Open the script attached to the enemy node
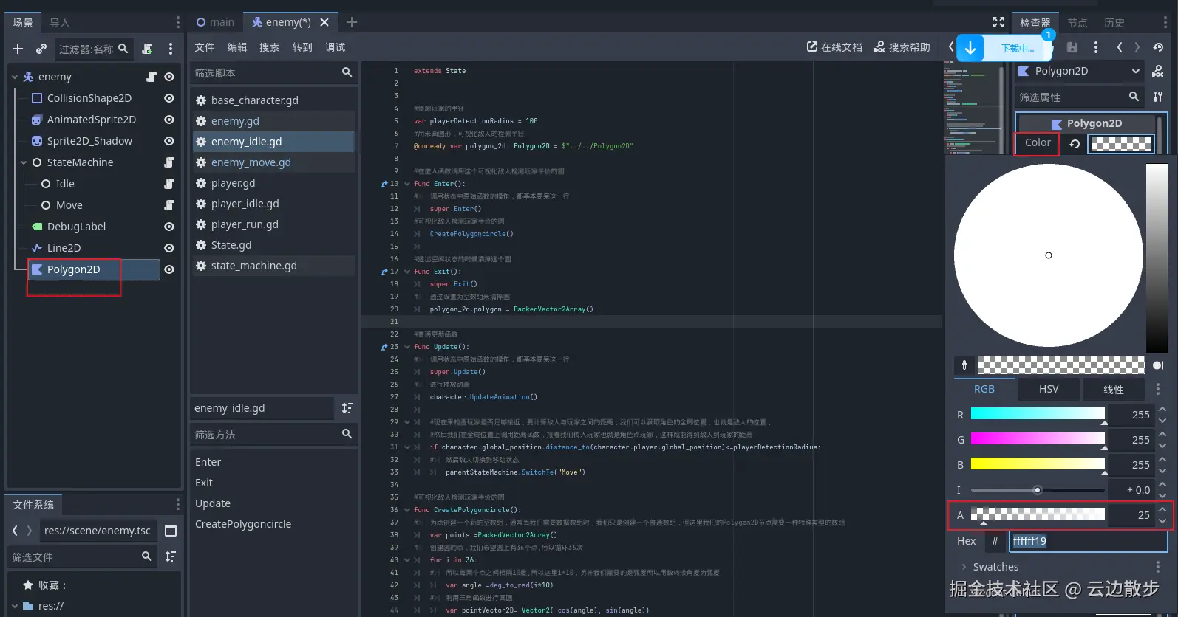This screenshot has width=1178, height=617. coord(151,77)
